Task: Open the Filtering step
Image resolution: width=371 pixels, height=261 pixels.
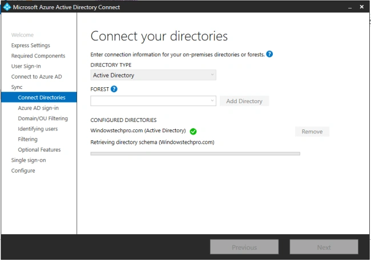Action: pos(28,139)
